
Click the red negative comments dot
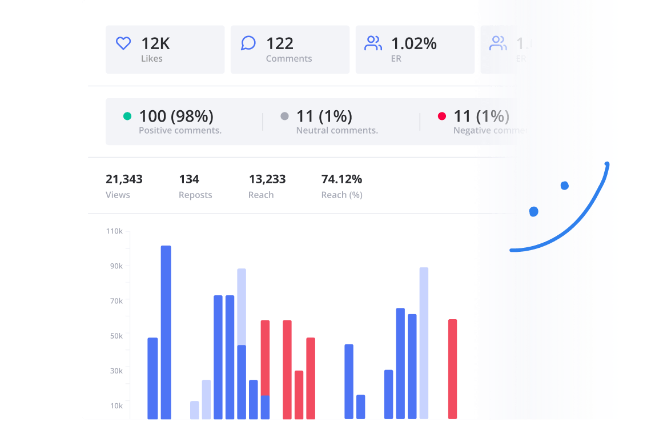pos(441,116)
